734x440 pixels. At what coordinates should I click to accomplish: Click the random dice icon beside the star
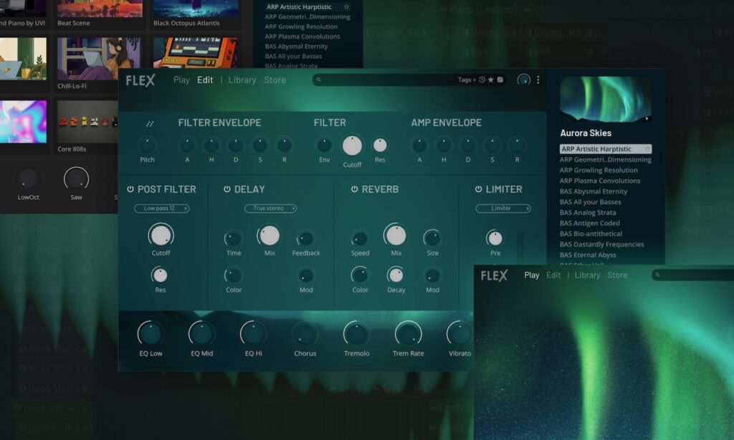pos(500,80)
